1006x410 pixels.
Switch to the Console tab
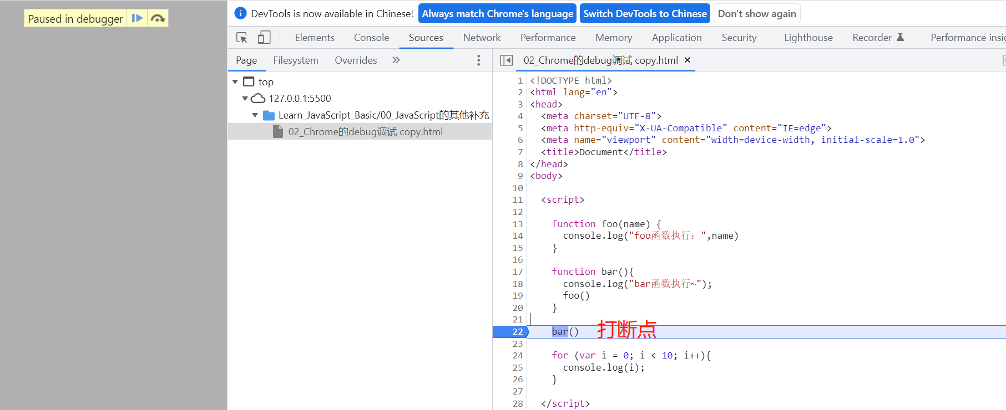(371, 38)
